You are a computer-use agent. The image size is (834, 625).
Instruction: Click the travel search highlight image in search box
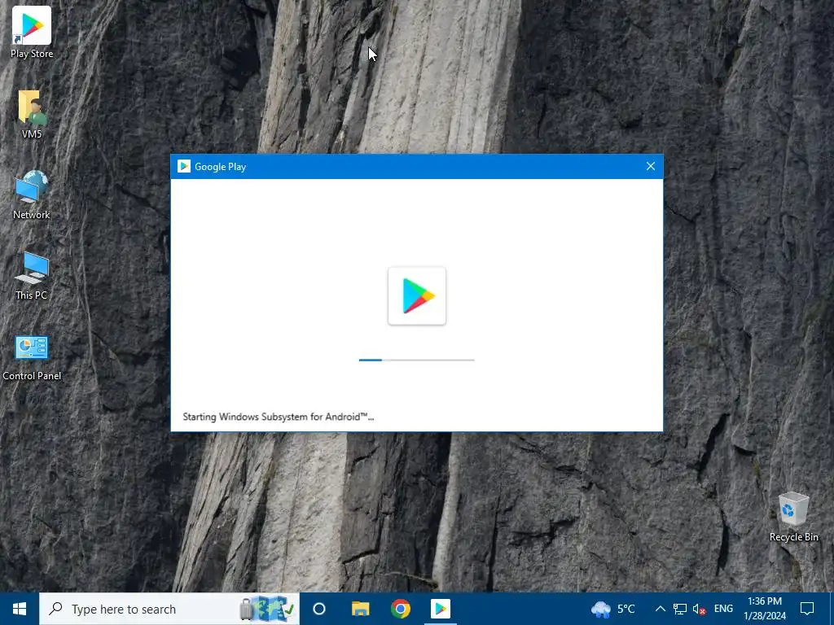(267, 609)
